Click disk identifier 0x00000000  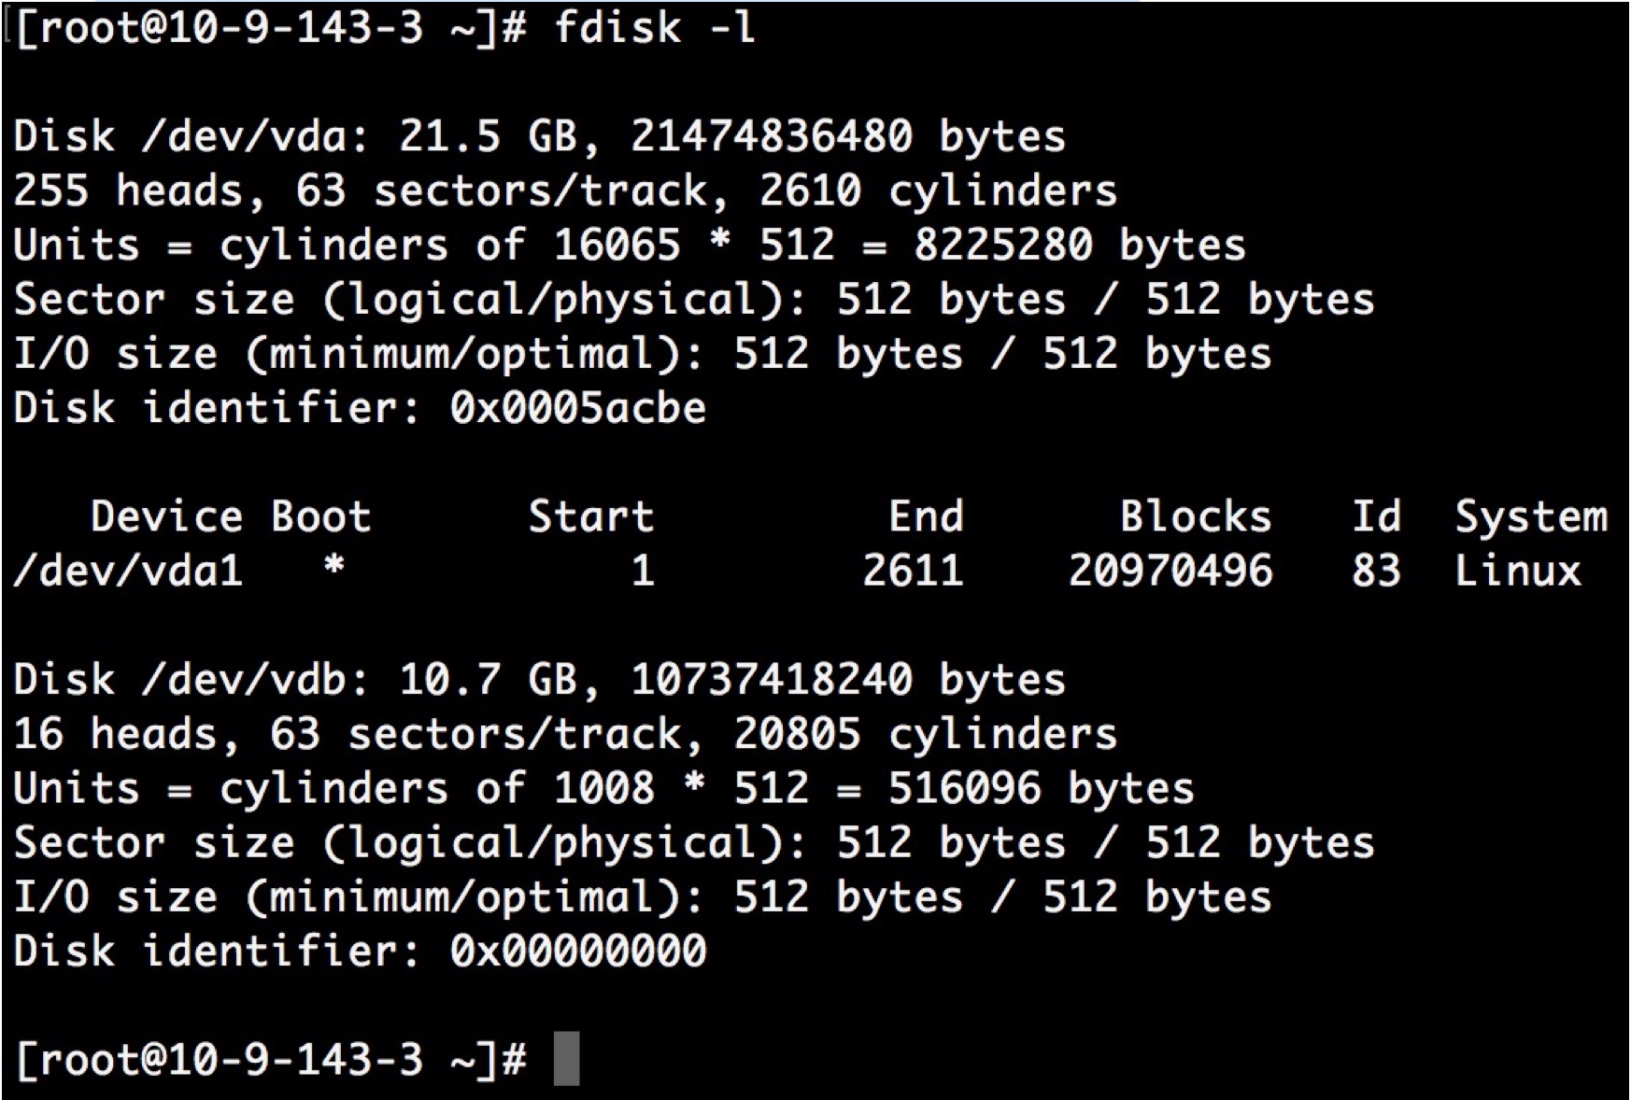click(x=577, y=952)
